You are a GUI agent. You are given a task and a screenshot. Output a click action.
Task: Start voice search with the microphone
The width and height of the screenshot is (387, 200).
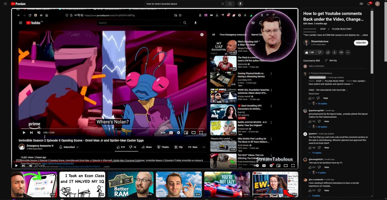240,4
